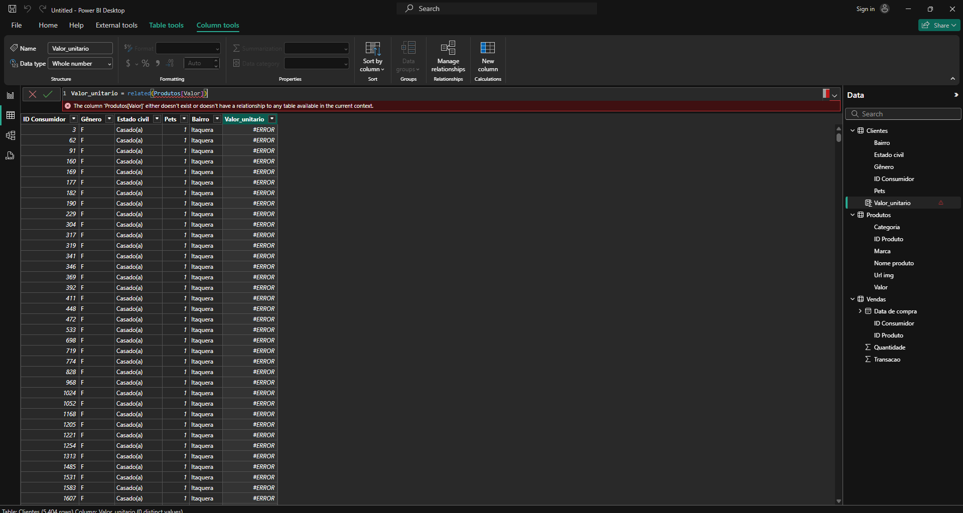Open Gênero column filter dropdown

point(109,119)
